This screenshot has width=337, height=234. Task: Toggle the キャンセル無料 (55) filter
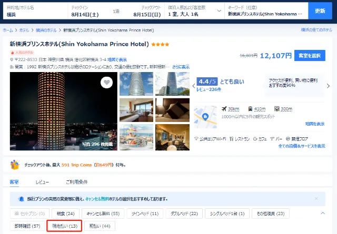tap(103, 213)
